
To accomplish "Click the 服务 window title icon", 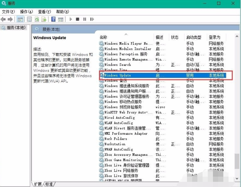I will 4,3.
